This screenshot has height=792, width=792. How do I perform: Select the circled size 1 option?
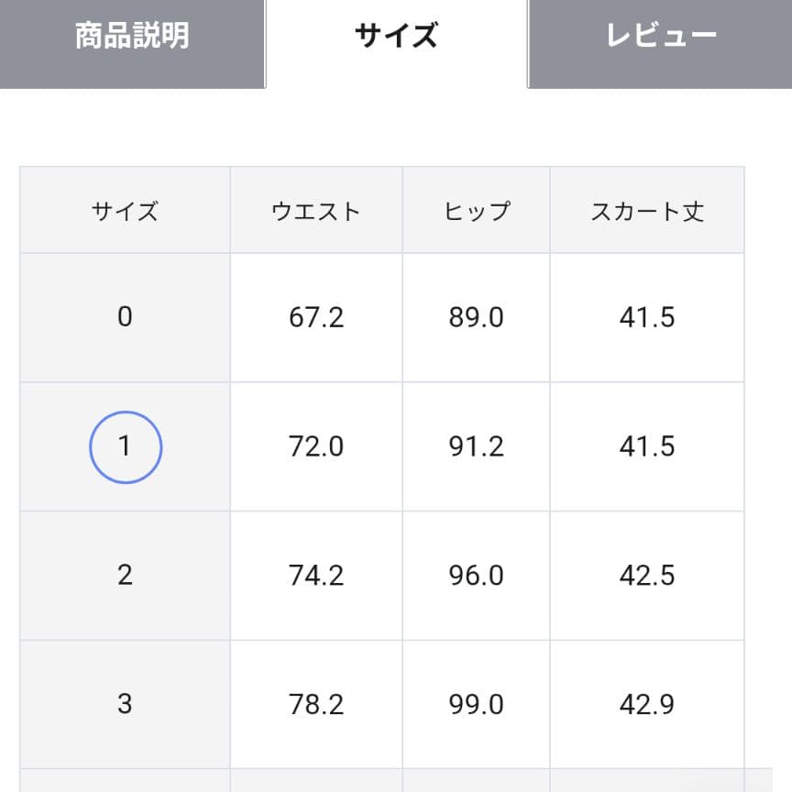125,446
